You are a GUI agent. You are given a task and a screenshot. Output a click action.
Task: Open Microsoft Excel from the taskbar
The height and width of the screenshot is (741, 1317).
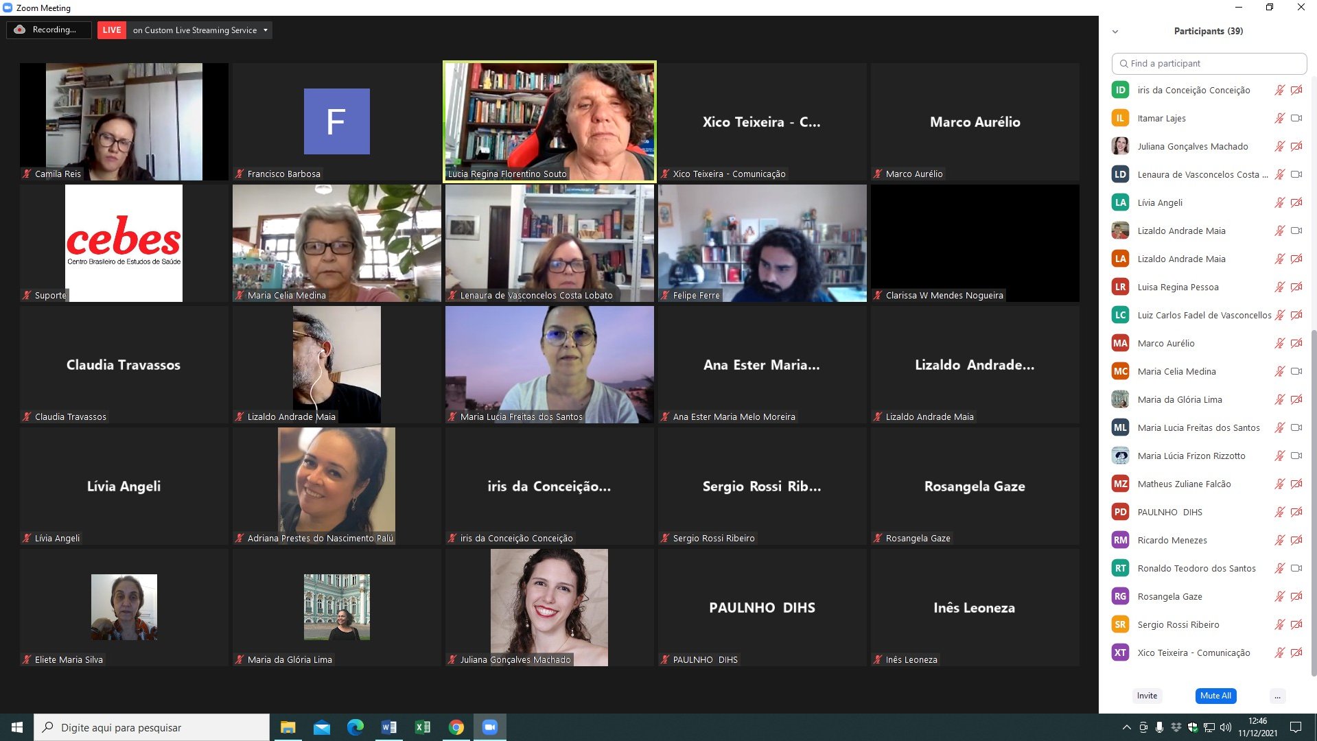[423, 727]
